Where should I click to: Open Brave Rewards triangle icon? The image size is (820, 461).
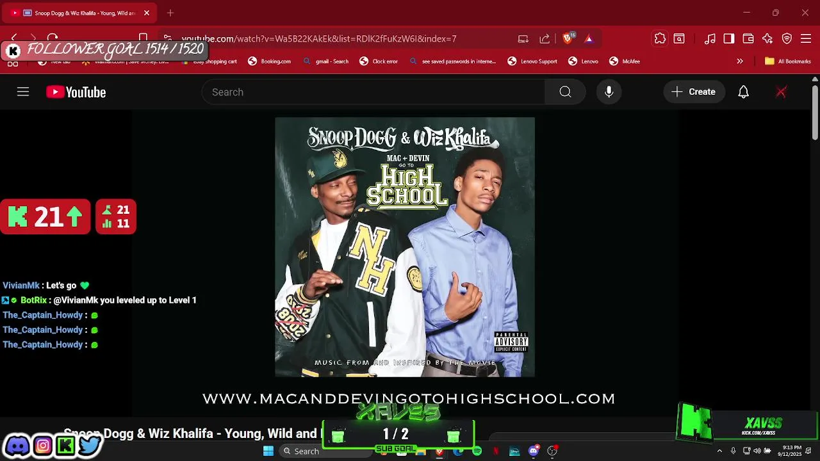point(589,38)
